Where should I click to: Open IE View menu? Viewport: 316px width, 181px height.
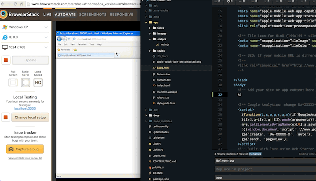click(x=73, y=45)
